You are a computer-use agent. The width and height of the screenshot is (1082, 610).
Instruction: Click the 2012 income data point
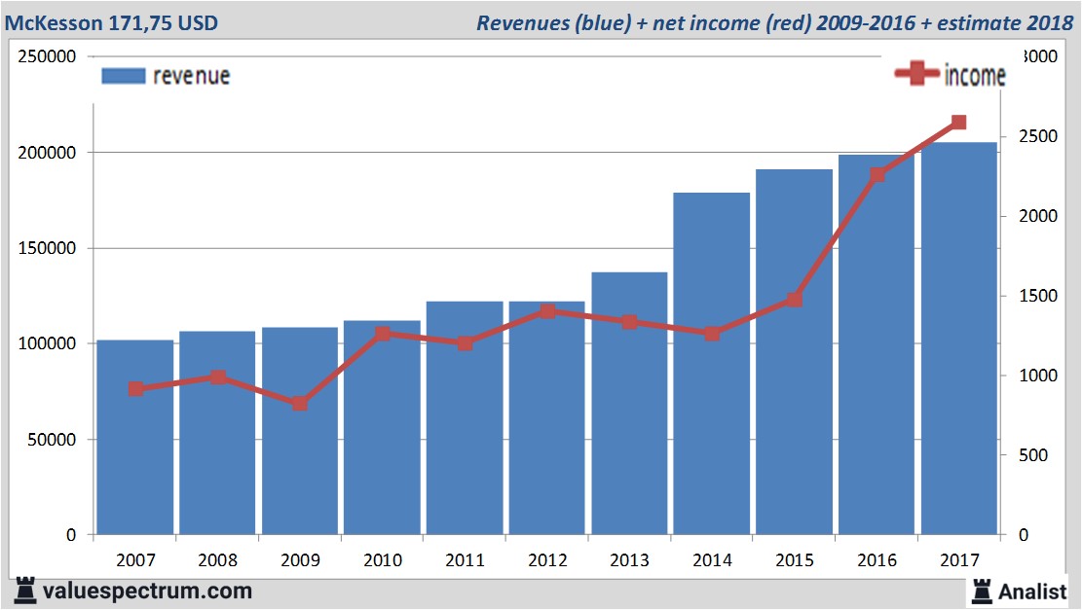(547, 311)
